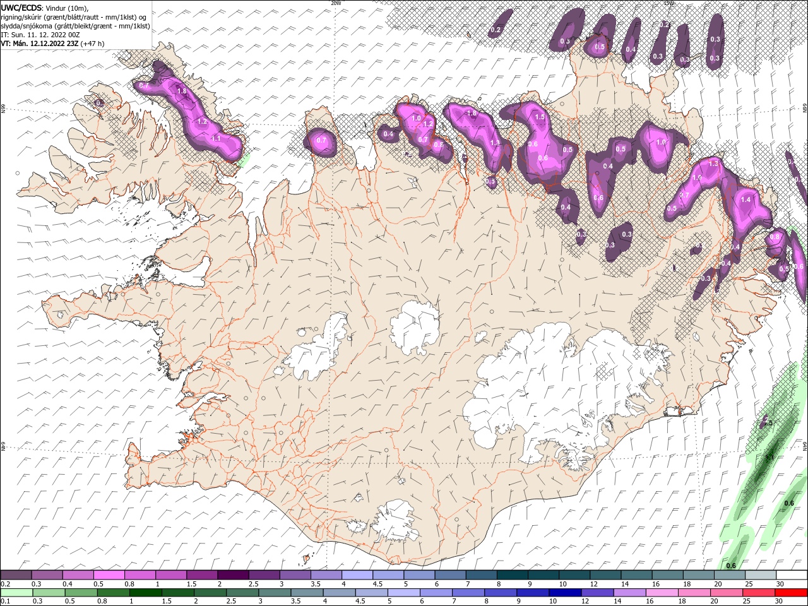Click the rain legend swatch starting at 25

click(x=759, y=592)
